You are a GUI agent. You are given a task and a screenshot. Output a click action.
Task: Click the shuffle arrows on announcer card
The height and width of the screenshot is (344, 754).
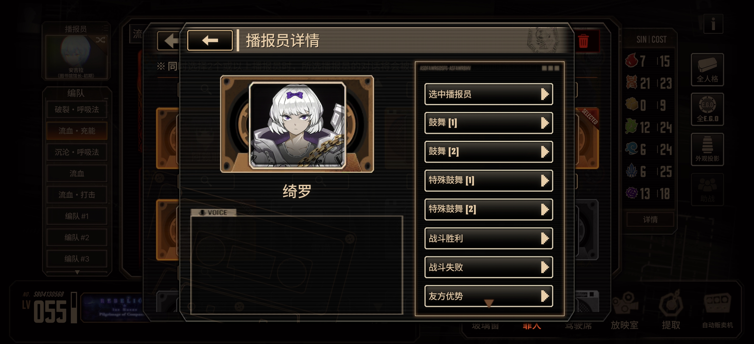click(100, 40)
